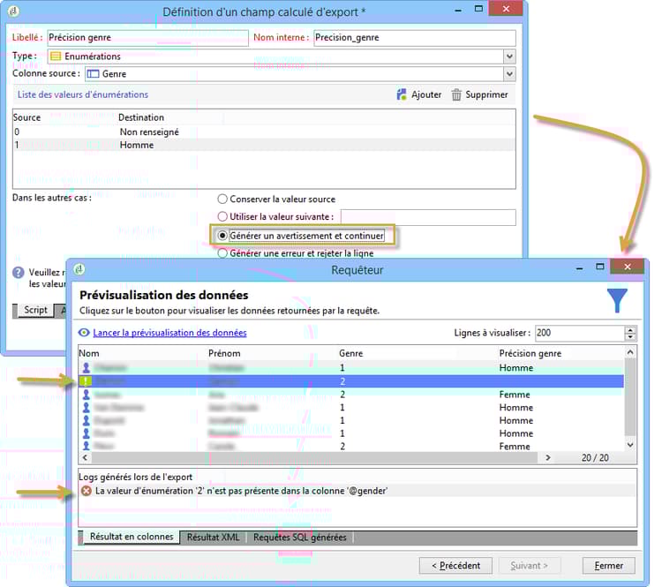Decrease the Lignes à visualiser value

[x=630, y=336]
